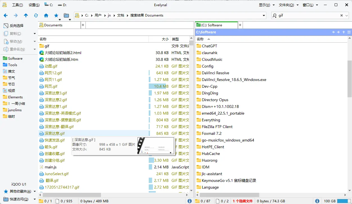Expand the 显示(V) dropdown menu
The image size is (352, 204).
pyautogui.click(x=265, y=5)
